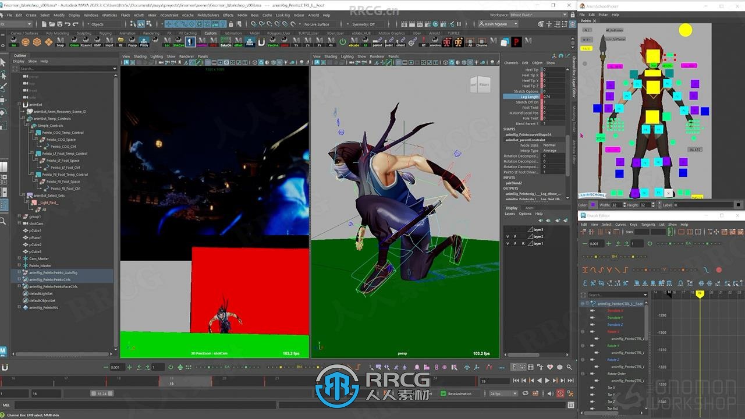
Task: Switch to the Rigging shelf tab
Action: point(105,33)
